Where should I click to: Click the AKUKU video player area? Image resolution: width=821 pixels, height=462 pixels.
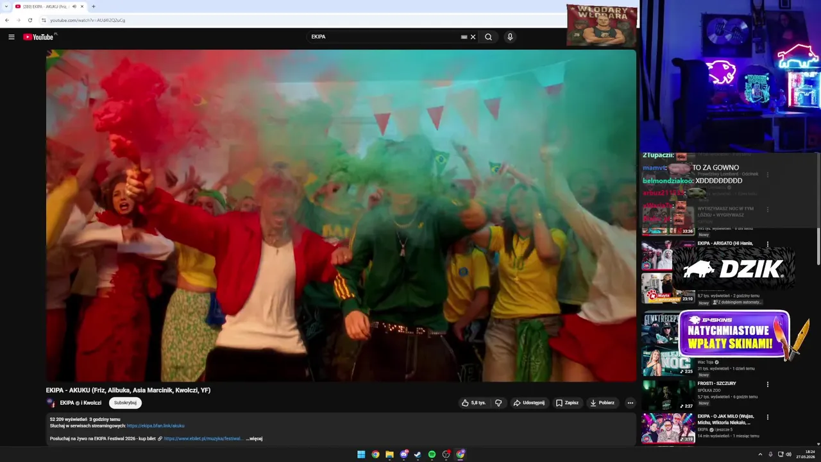(x=341, y=216)
